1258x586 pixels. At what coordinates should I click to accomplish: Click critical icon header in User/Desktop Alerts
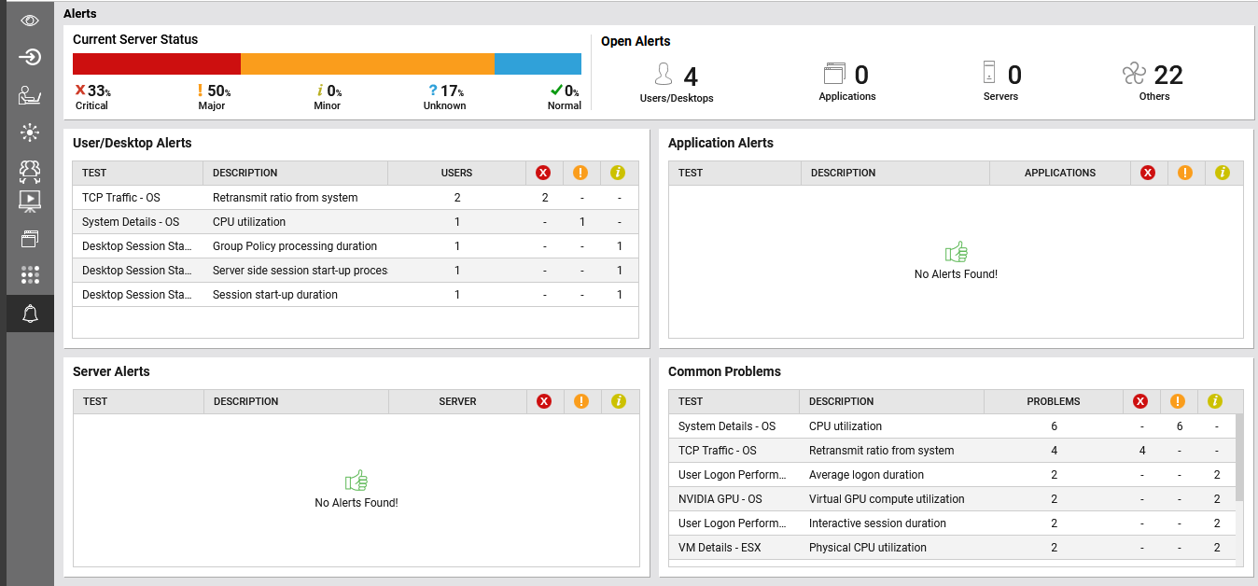pyautogui.click(x=544, y=173)
